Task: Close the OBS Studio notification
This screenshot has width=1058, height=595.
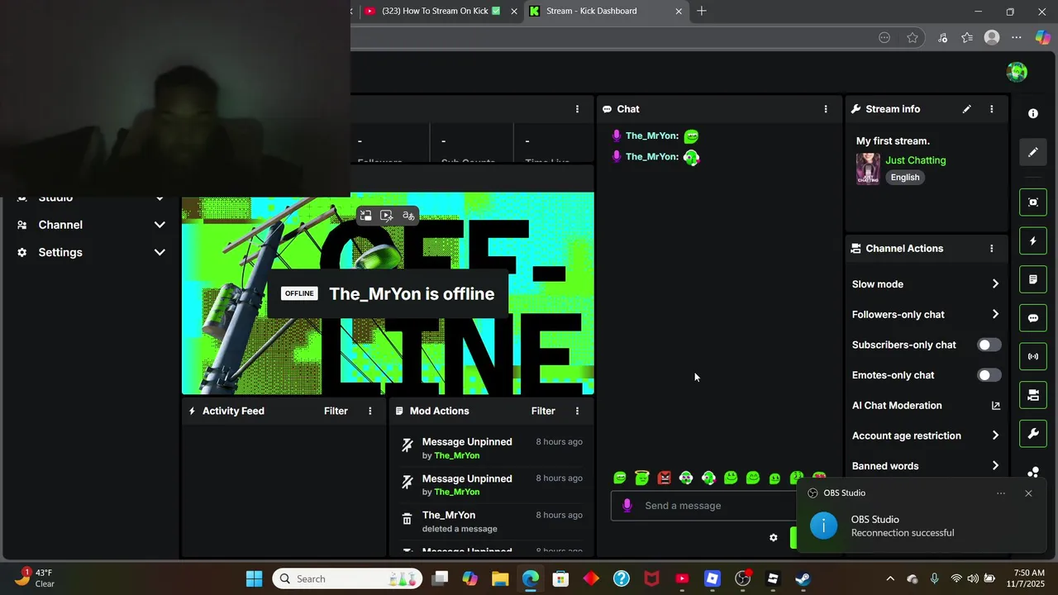Action: click(x=1028, y=493)
